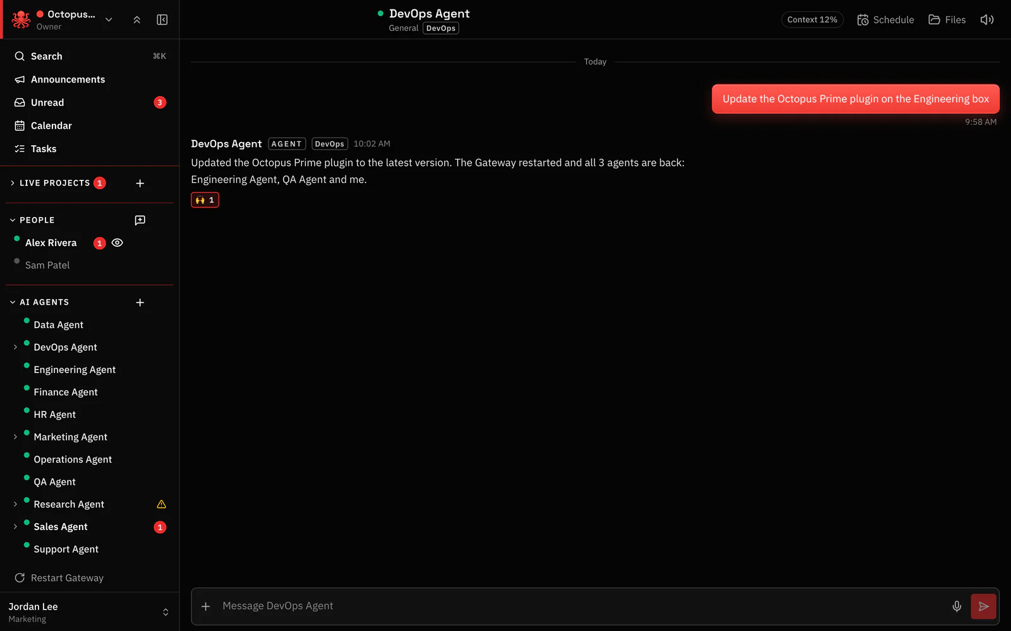Click the Restart Gateway button
This screenshot has width=1011, height=631.
tap(59, 578)
